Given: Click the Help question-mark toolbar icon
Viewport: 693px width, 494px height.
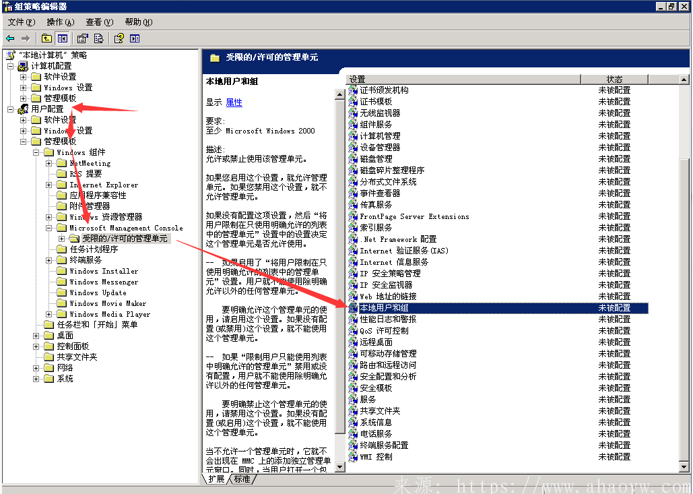Looking at the screenshot, I should tap(119, 38).
